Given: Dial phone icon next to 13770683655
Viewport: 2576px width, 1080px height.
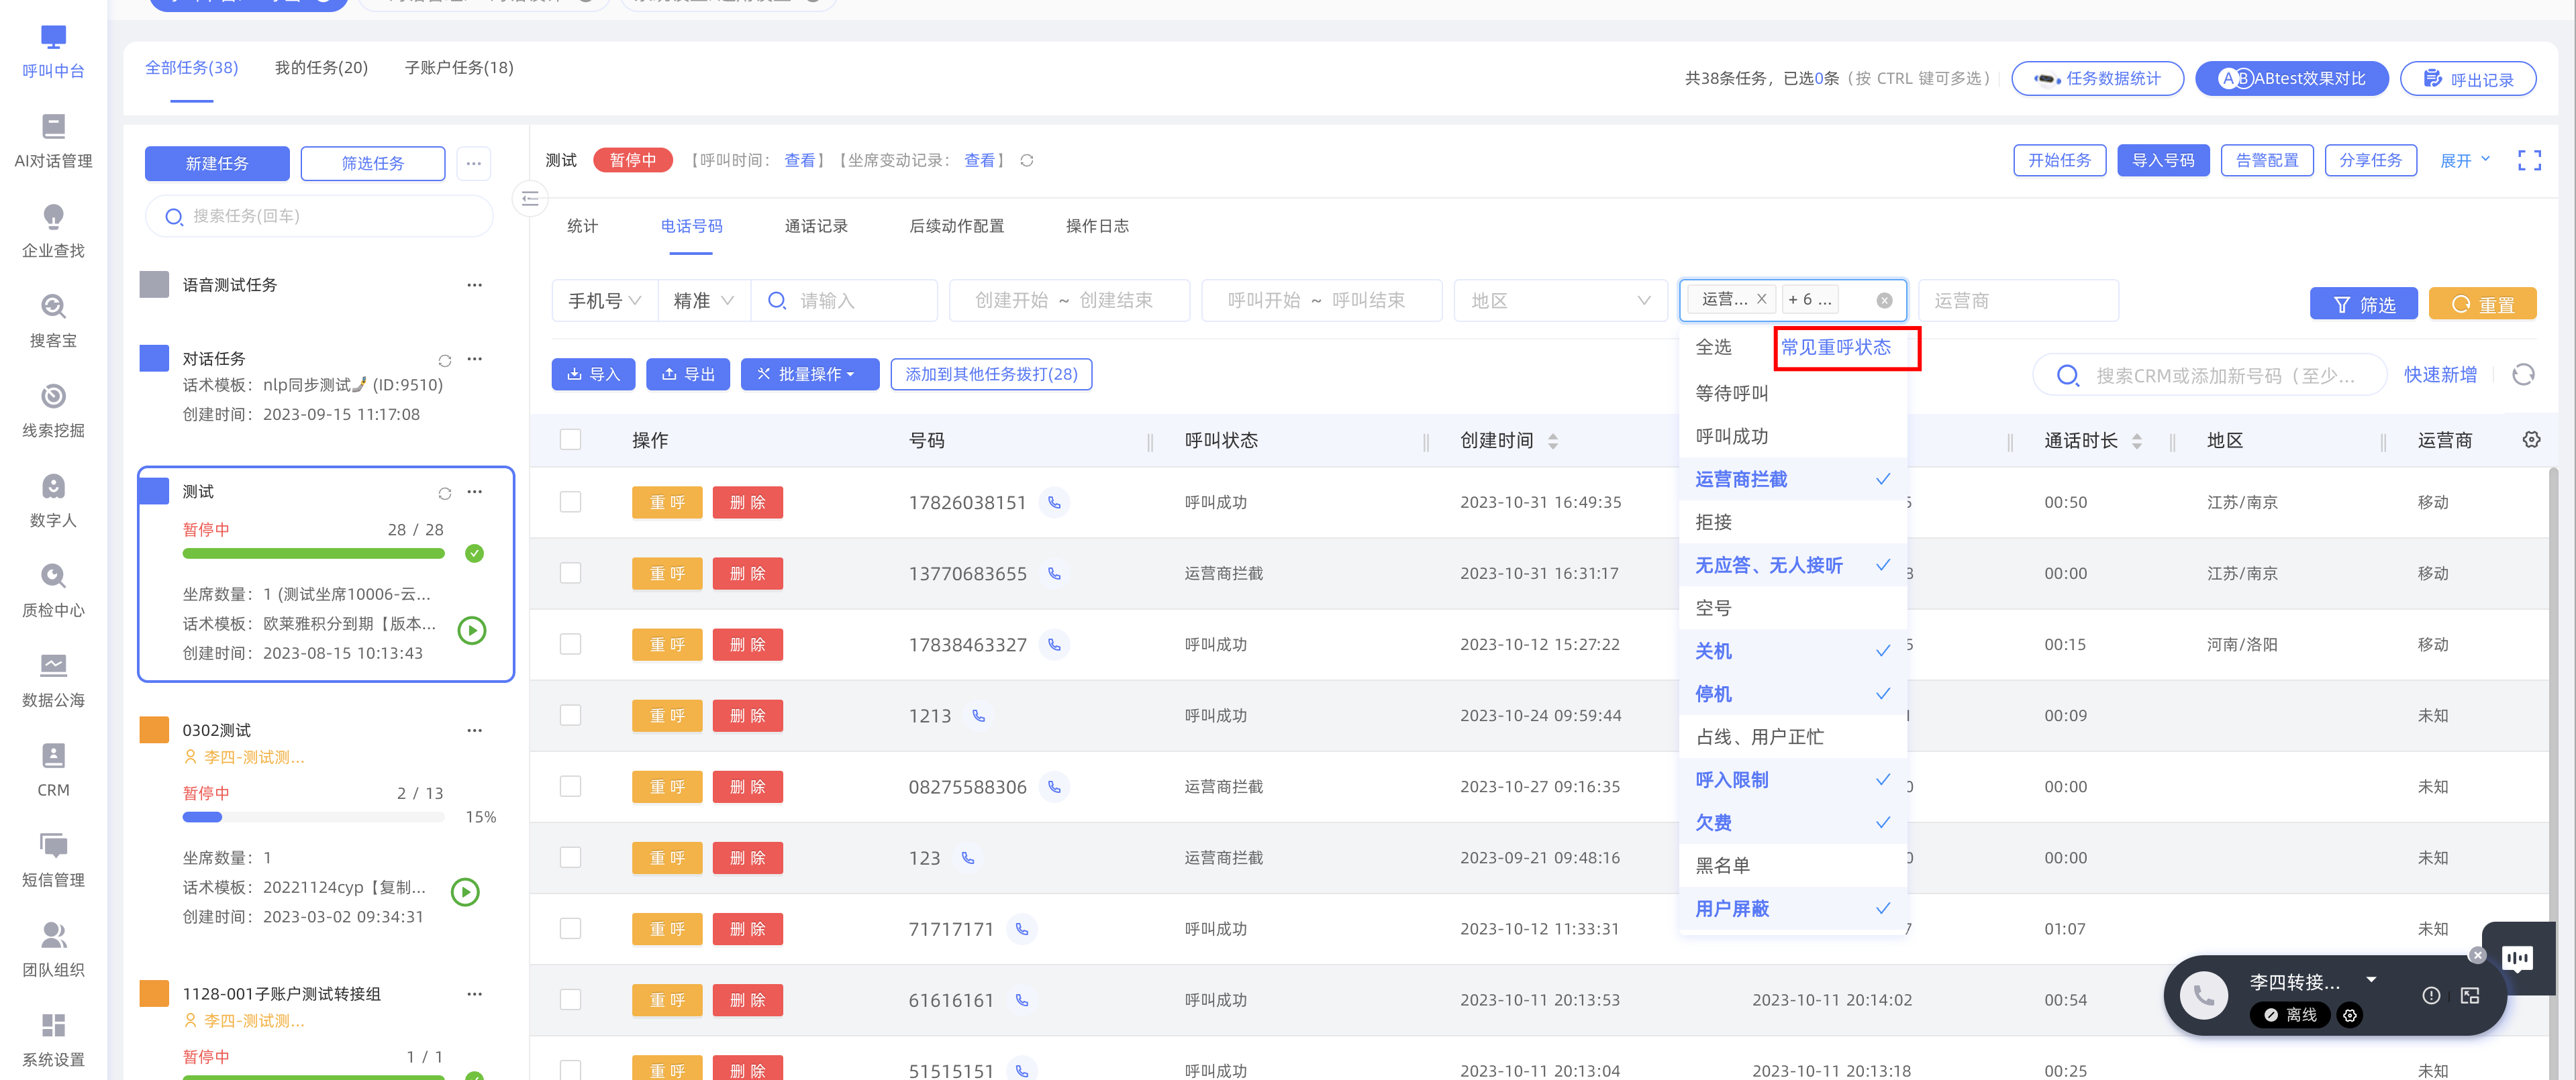Looking at the screenshot, I should point(1053,574).
